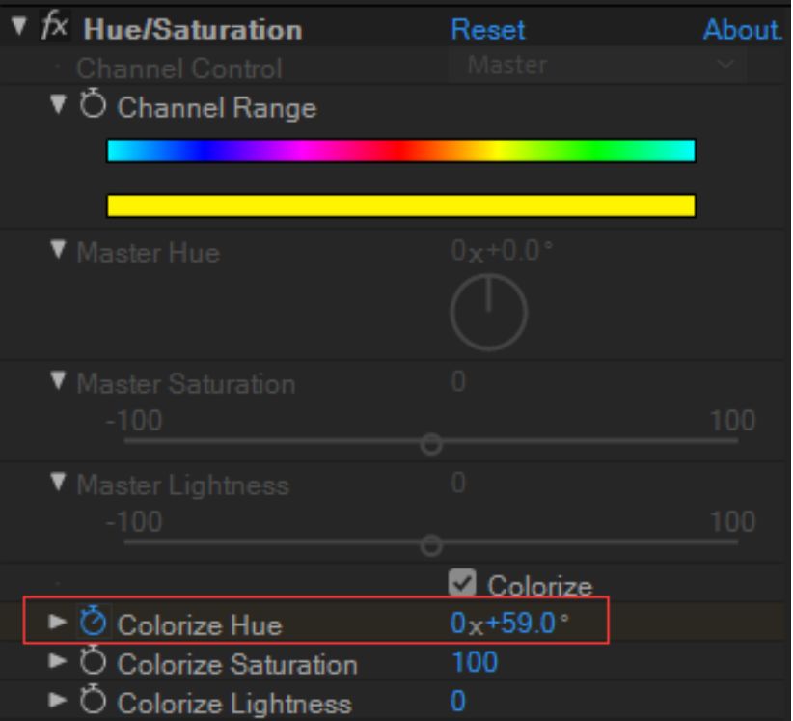
Task: Open the Channel Control Master dropdown
Action: [595, 67]
